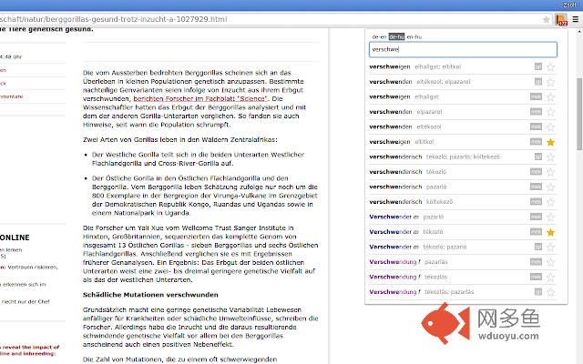Open the dictionary extension icon in toolbar
The image size is (583, 364).
[x=561, y=19]
